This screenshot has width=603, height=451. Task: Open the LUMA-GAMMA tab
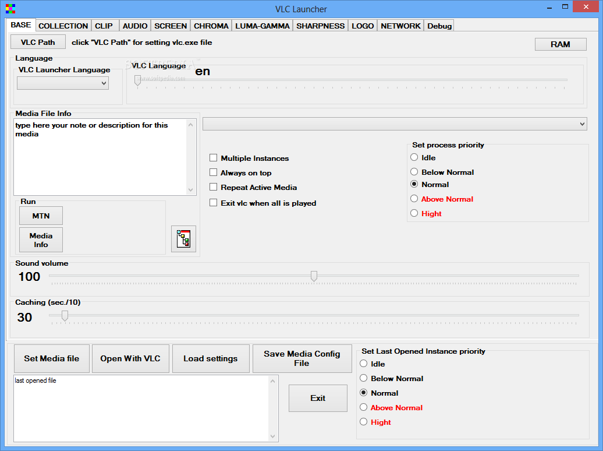[x=263, y=26]
